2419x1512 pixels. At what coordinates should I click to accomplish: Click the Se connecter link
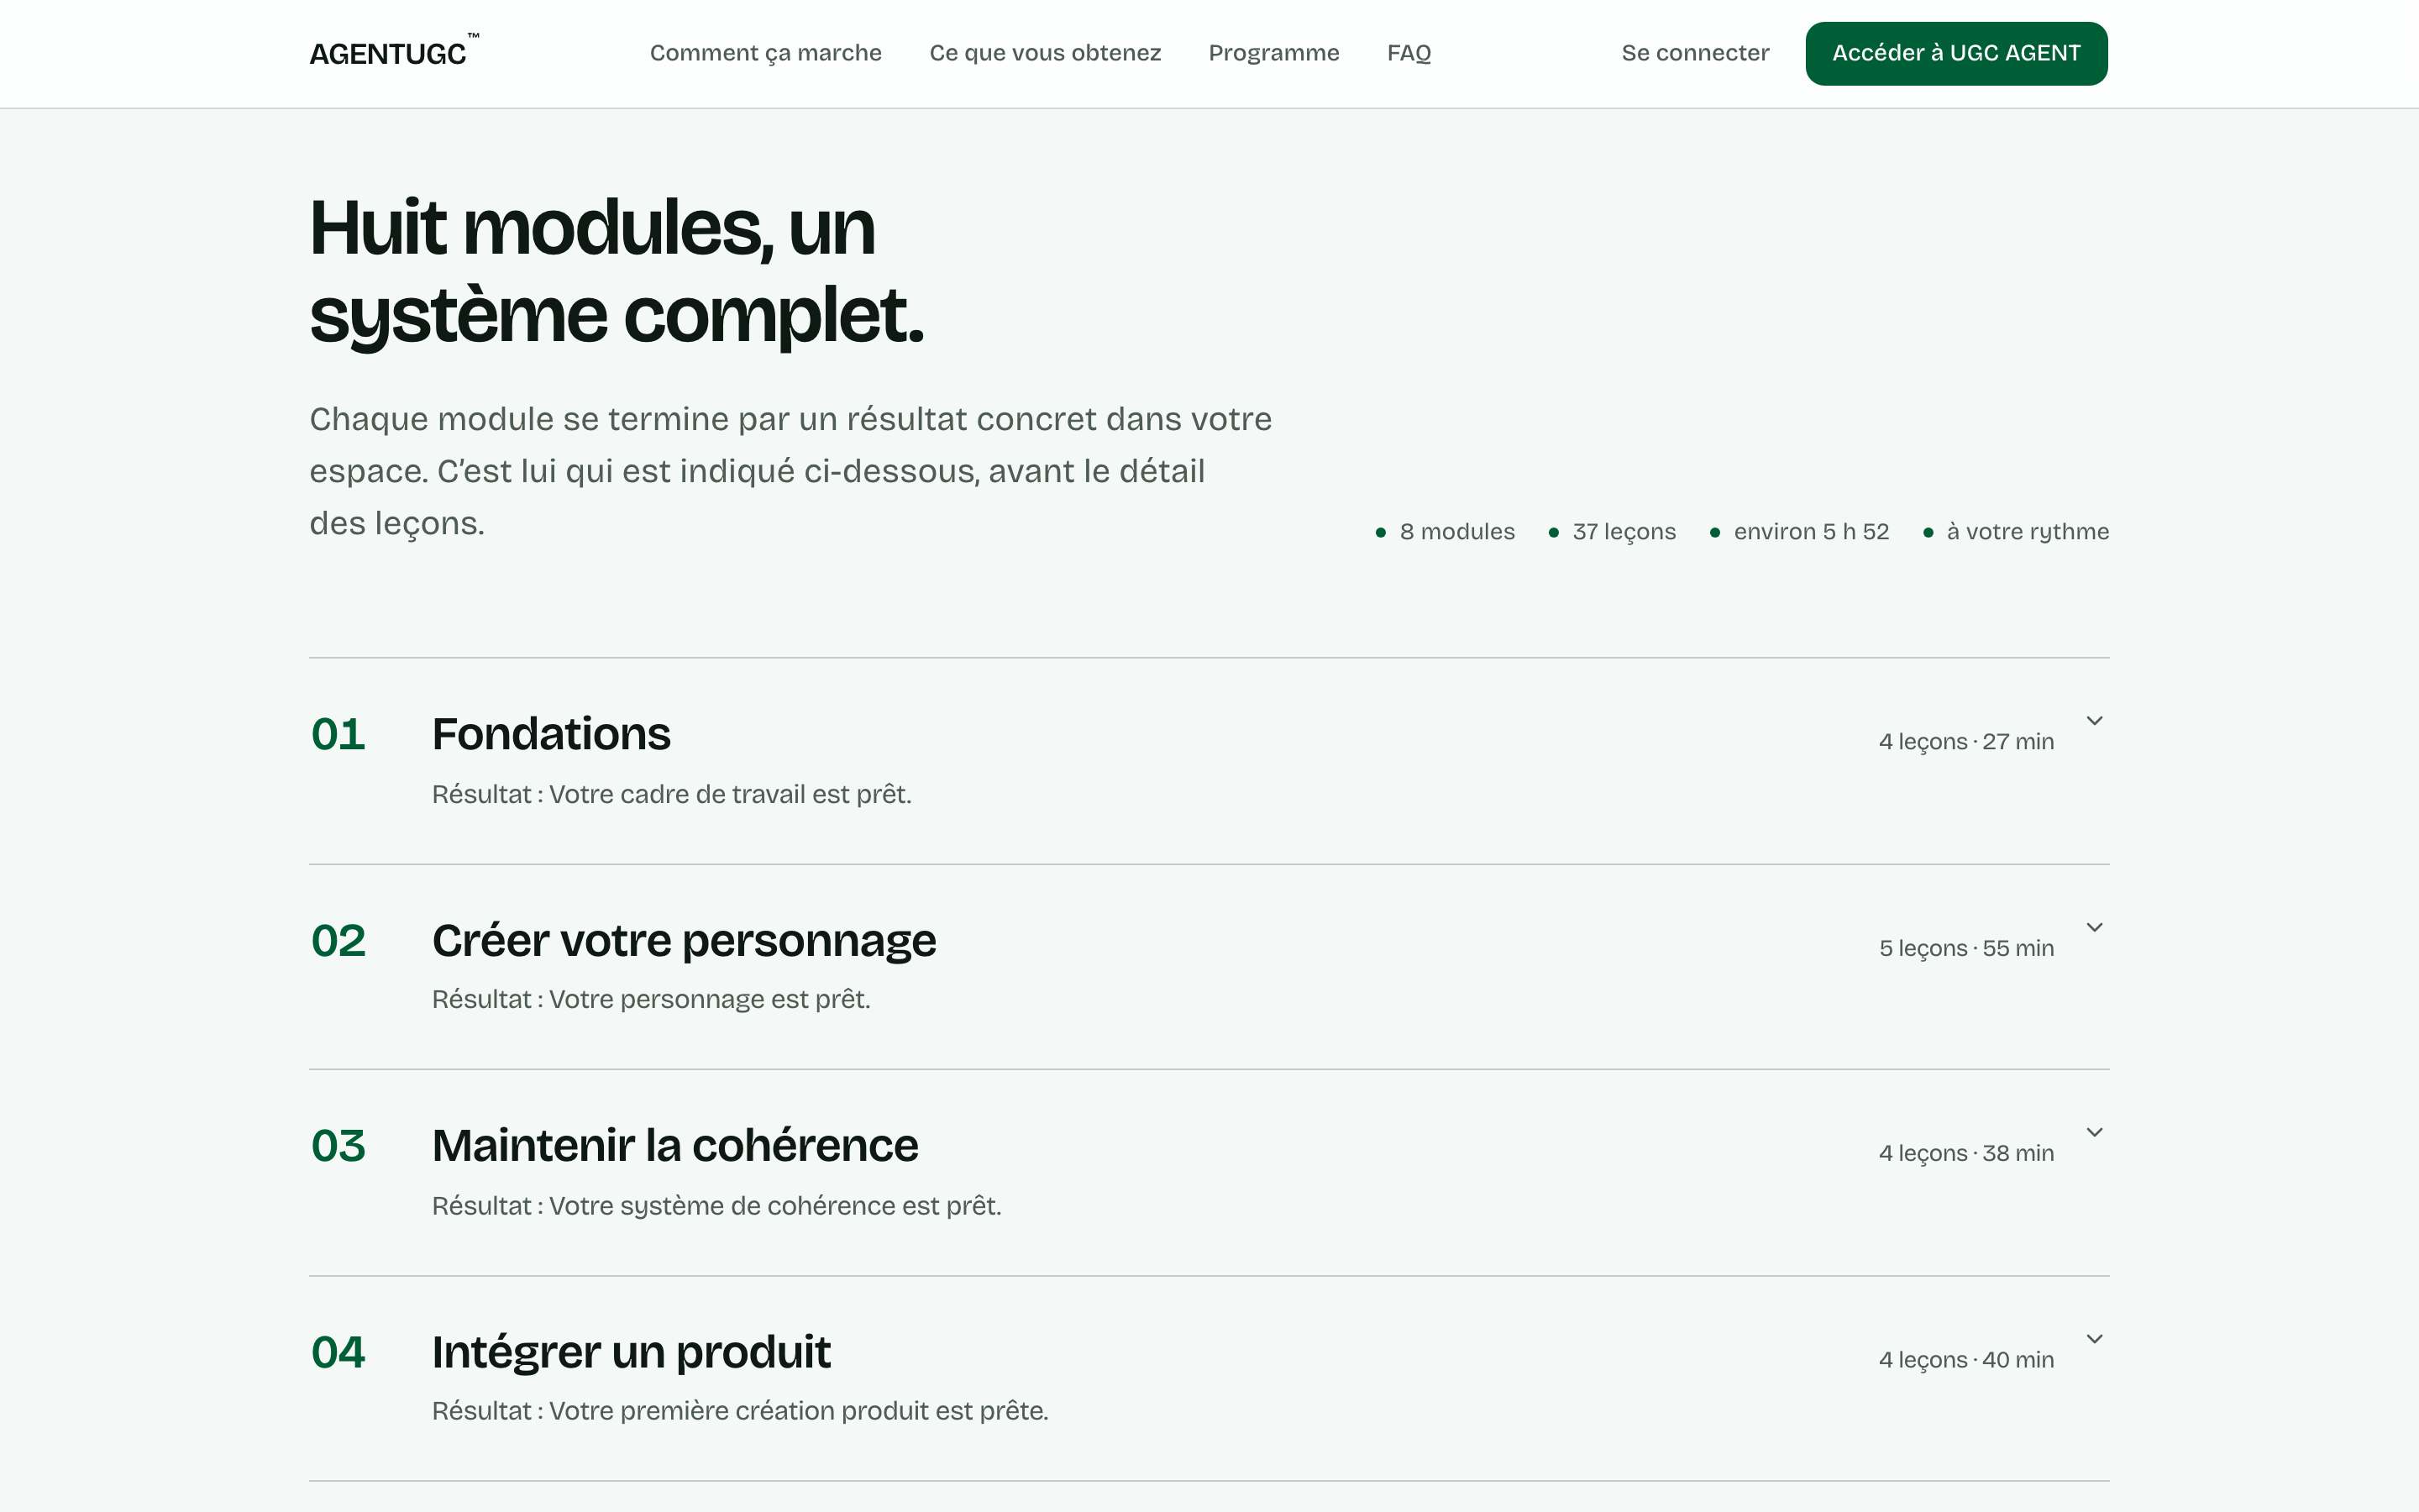coord(1694,53)
